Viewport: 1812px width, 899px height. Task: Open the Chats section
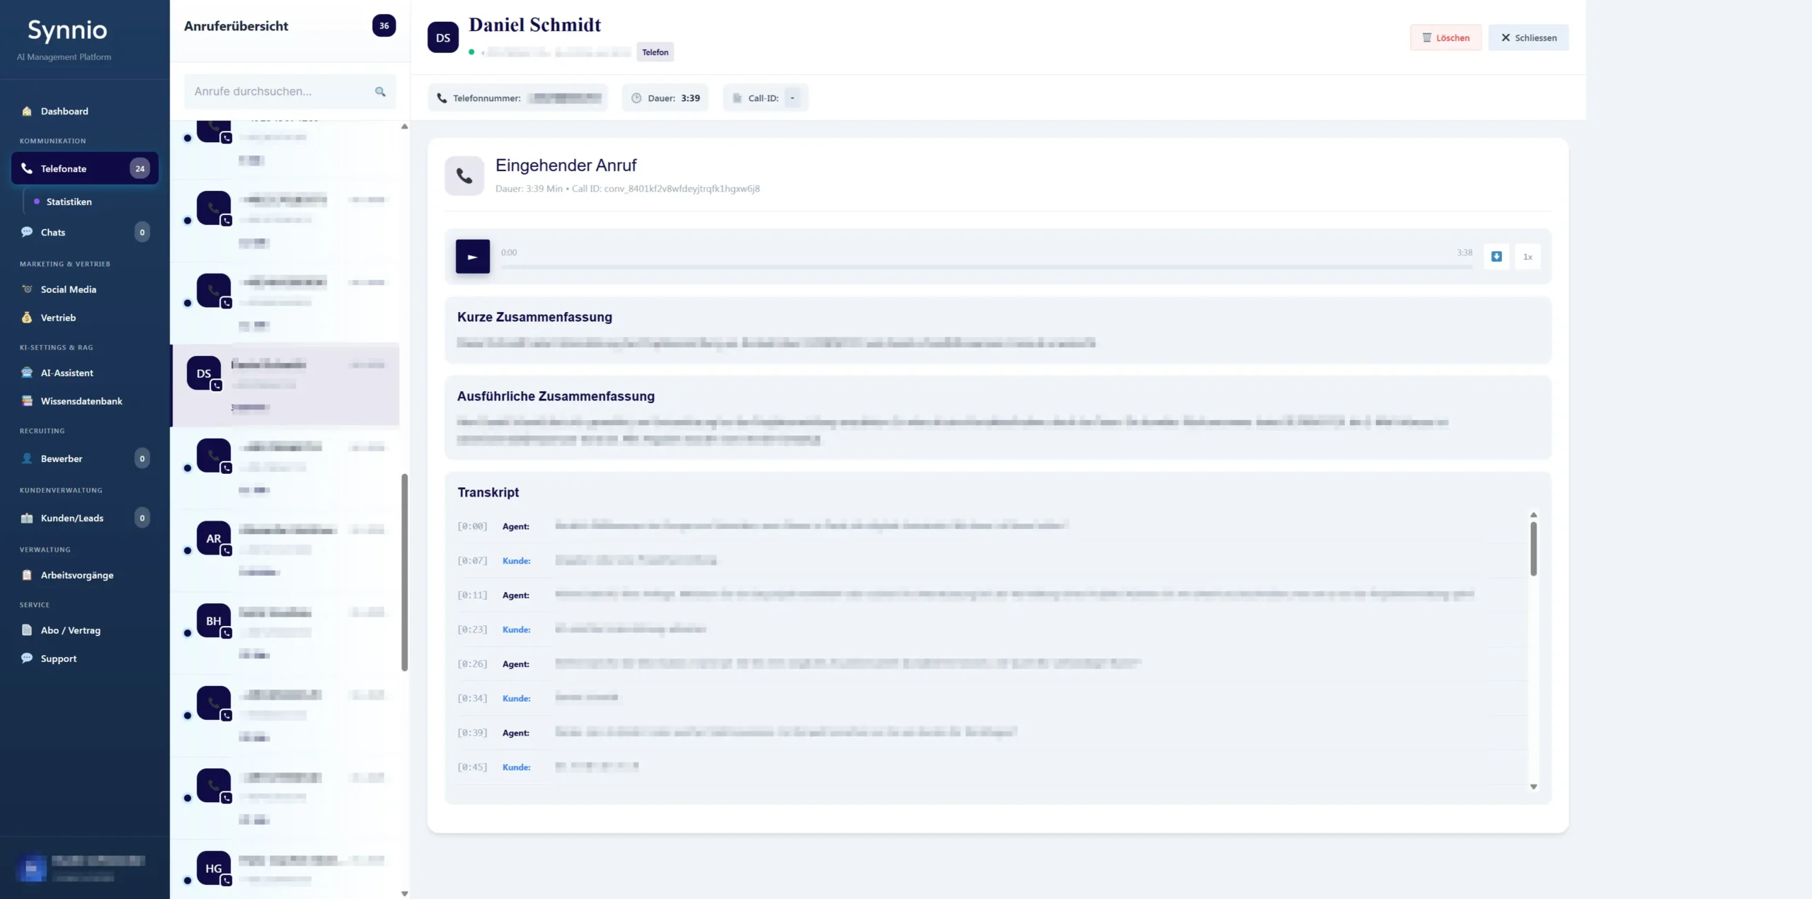(x=53, y=232)
